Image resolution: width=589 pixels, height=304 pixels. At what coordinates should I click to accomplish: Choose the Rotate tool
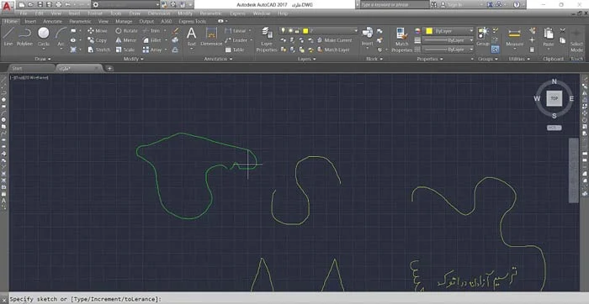126,31
